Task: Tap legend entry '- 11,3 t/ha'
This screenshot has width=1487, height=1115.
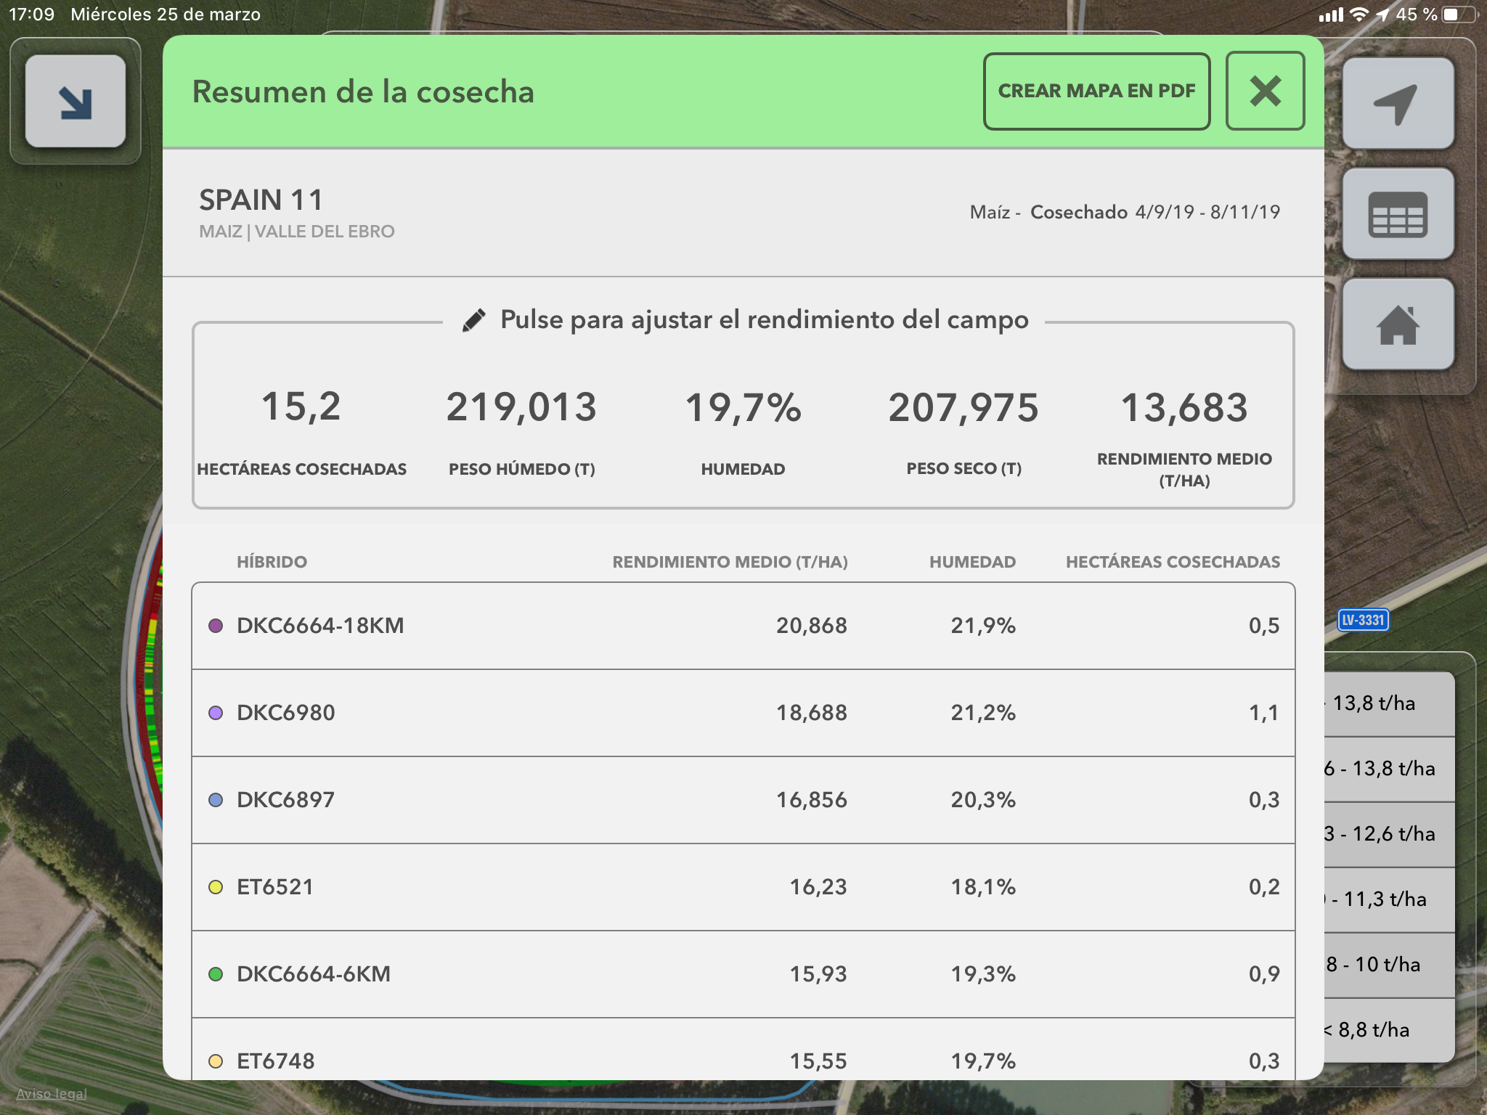Action: 1389,899
